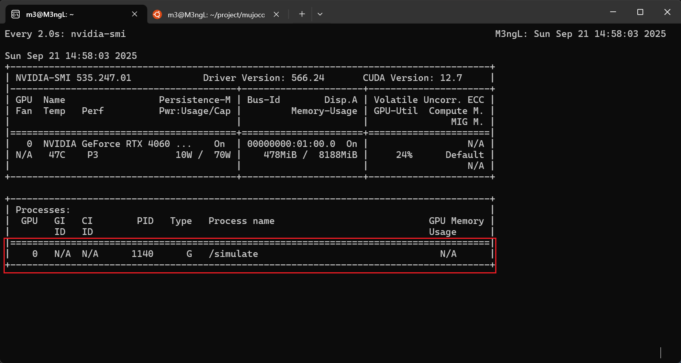This screenshot has width=681, height=363.
Task: Close the first tab "m3@M3ngL: ~"
Action: click(x=135, y=14)
